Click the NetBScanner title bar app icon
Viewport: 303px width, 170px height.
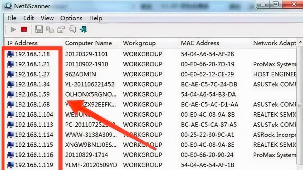(x=8, y=6)
